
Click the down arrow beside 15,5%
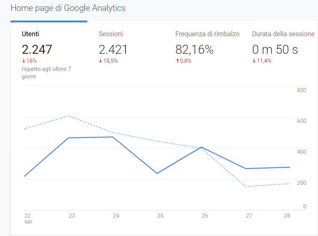pos(100,60)
